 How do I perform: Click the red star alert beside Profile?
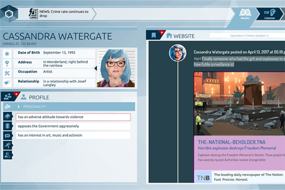[16, 94]
